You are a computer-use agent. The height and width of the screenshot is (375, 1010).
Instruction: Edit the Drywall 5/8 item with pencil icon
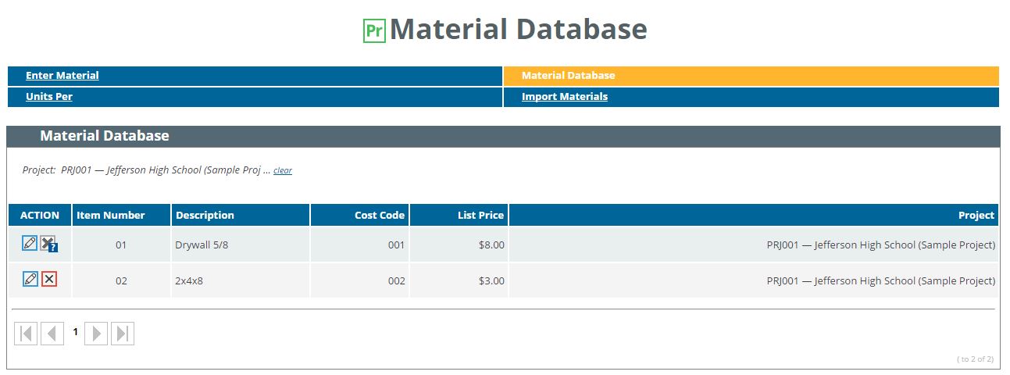[x=30, y=243]
